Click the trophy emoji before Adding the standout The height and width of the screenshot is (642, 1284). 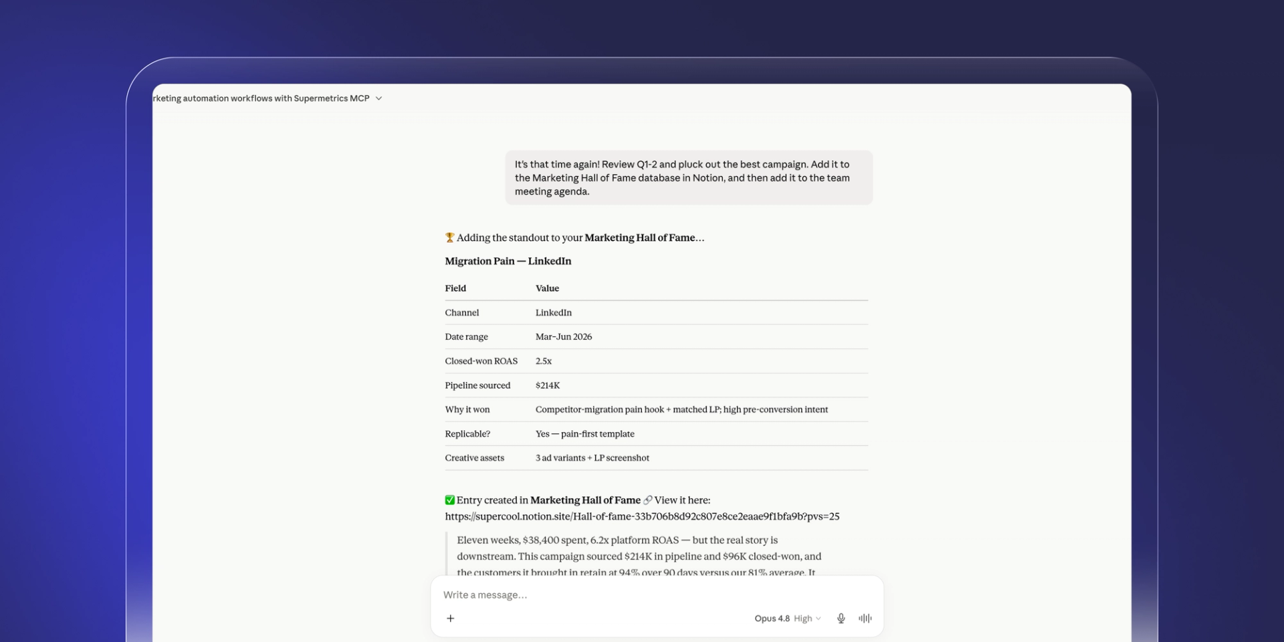point(449,237)
